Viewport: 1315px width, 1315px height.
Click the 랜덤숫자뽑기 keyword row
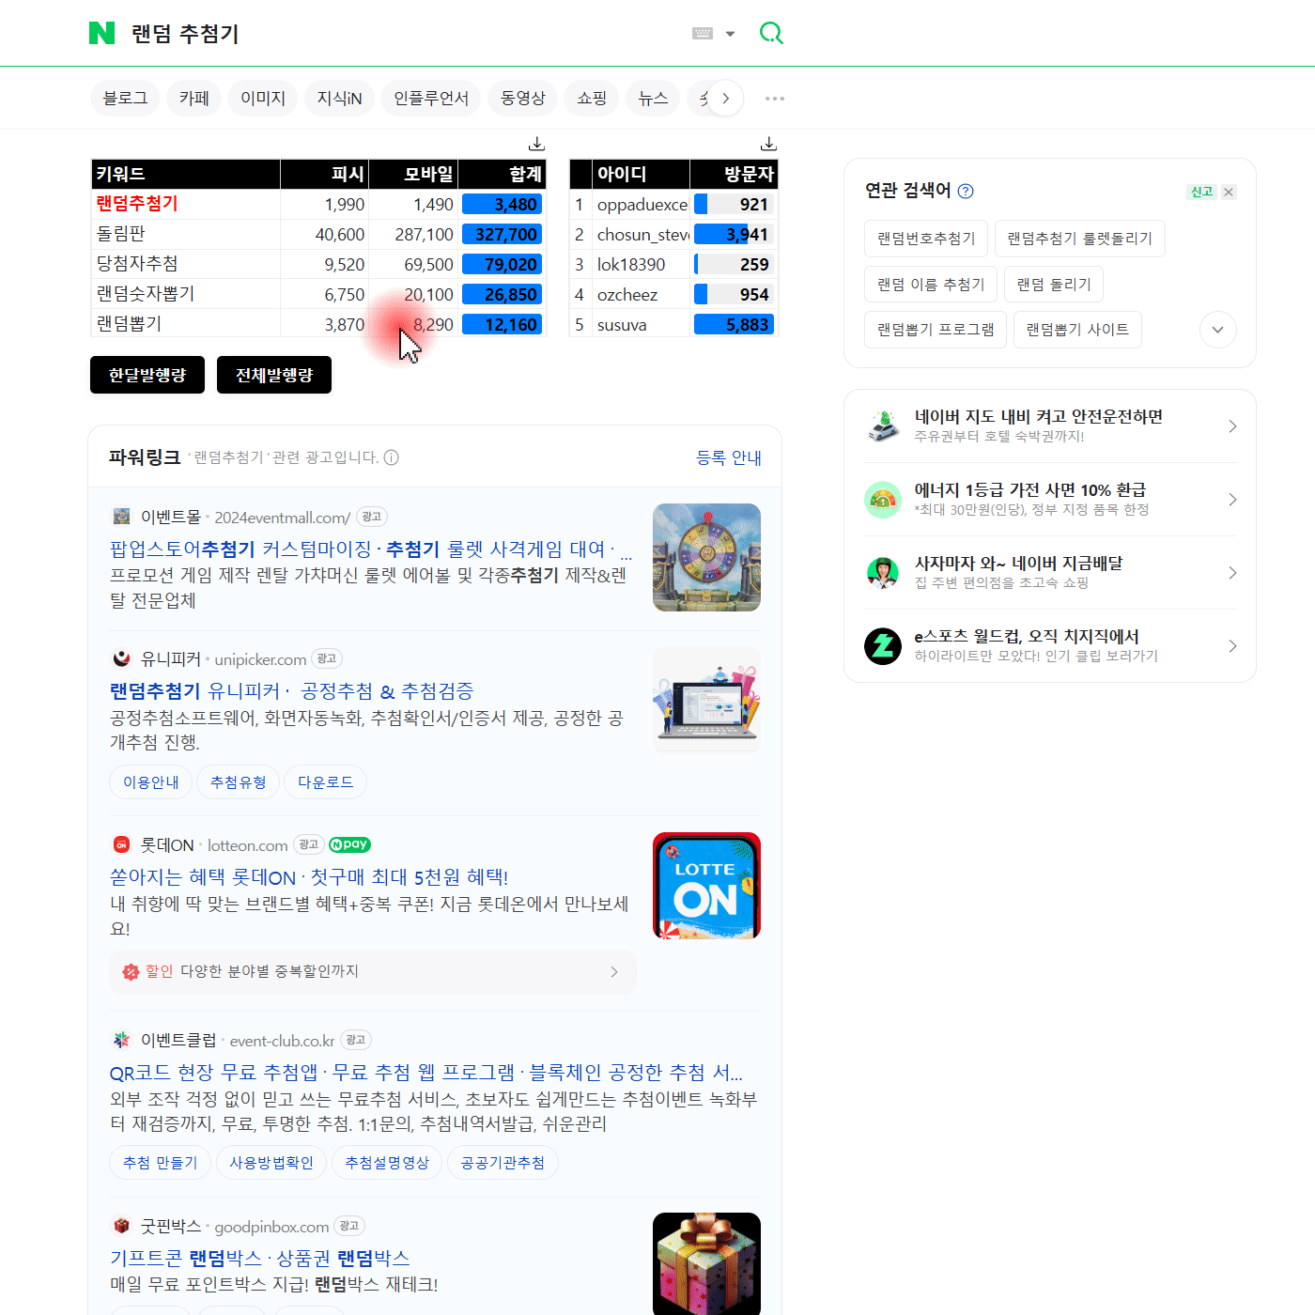point(318,294)
